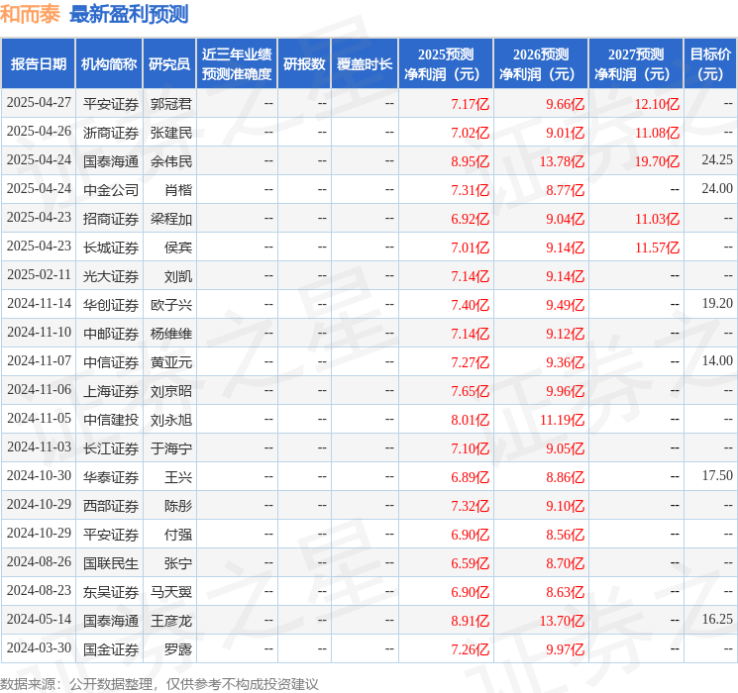
Task: Select analyst name 郭冠君
Action: coord(171,104)
